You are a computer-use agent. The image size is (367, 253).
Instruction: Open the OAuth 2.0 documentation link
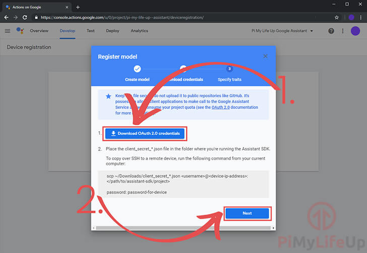coord(220,107)
